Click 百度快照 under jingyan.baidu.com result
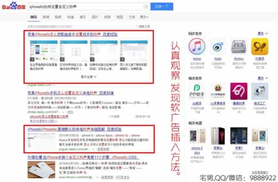The image size is (278, 182). (103, 149)
